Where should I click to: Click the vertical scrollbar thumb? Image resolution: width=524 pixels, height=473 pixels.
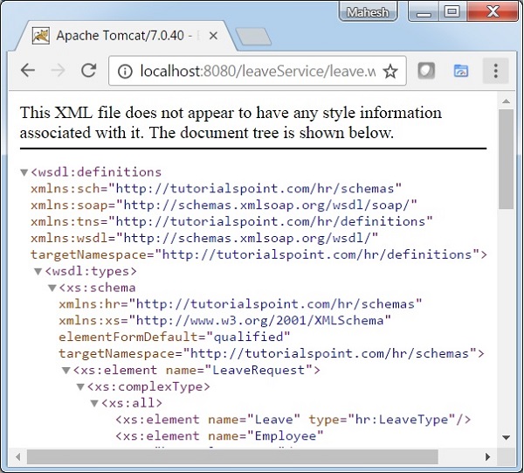coord(507,159)
